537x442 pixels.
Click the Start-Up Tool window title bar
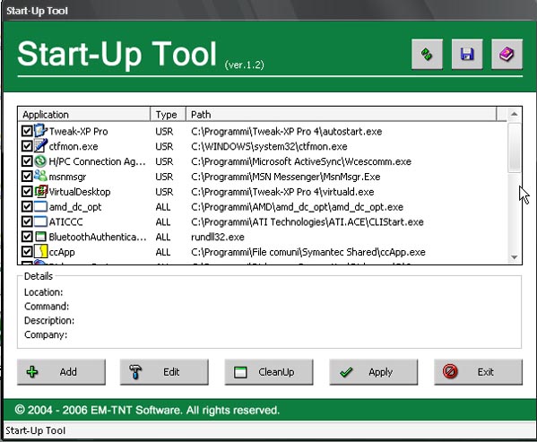[269, 10]
